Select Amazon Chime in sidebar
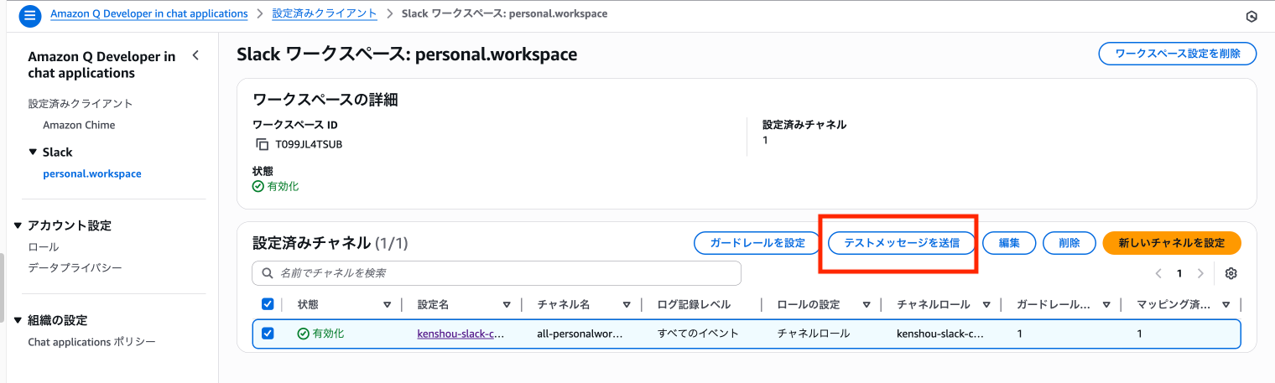This screenshot has width=1275, height=383. [x=79, y=125]
